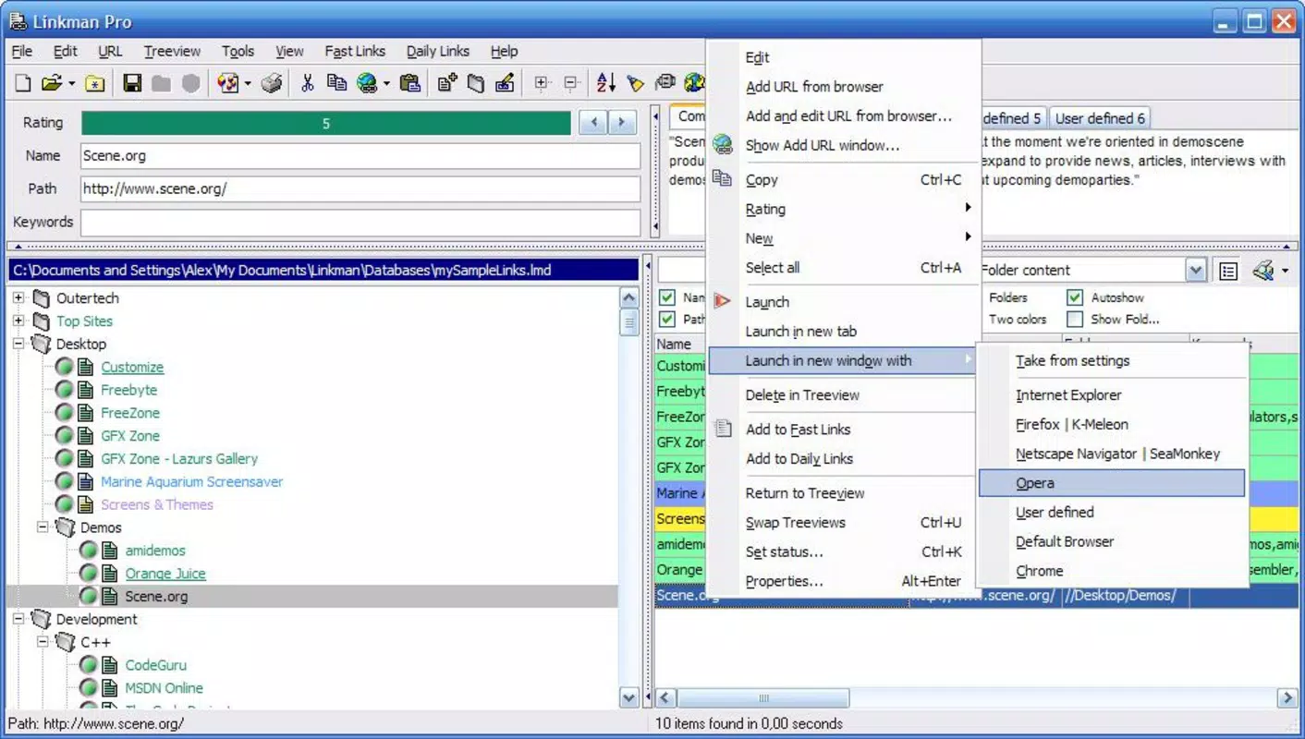Click the Paste clipboard toolbar icon
Viewport: 1305px width, 739px height.
click(410, 84)
